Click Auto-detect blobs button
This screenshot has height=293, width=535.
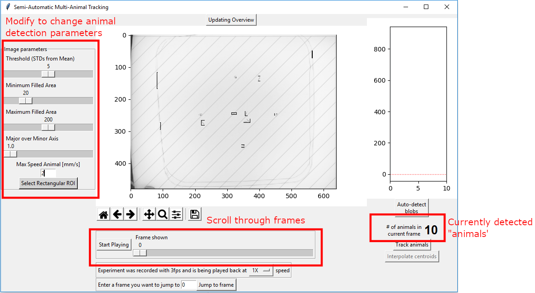pos(412,208)
